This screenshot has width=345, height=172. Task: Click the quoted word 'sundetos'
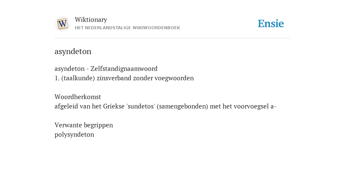pyautogui.click(x=141, y=106)
